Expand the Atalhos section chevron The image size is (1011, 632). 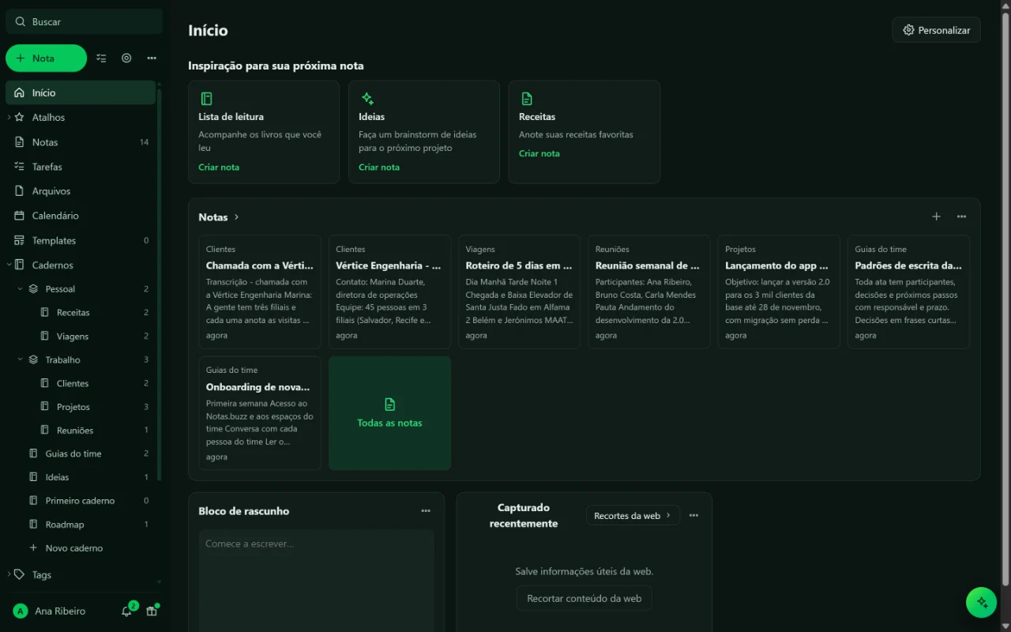(x=9, y=117)
